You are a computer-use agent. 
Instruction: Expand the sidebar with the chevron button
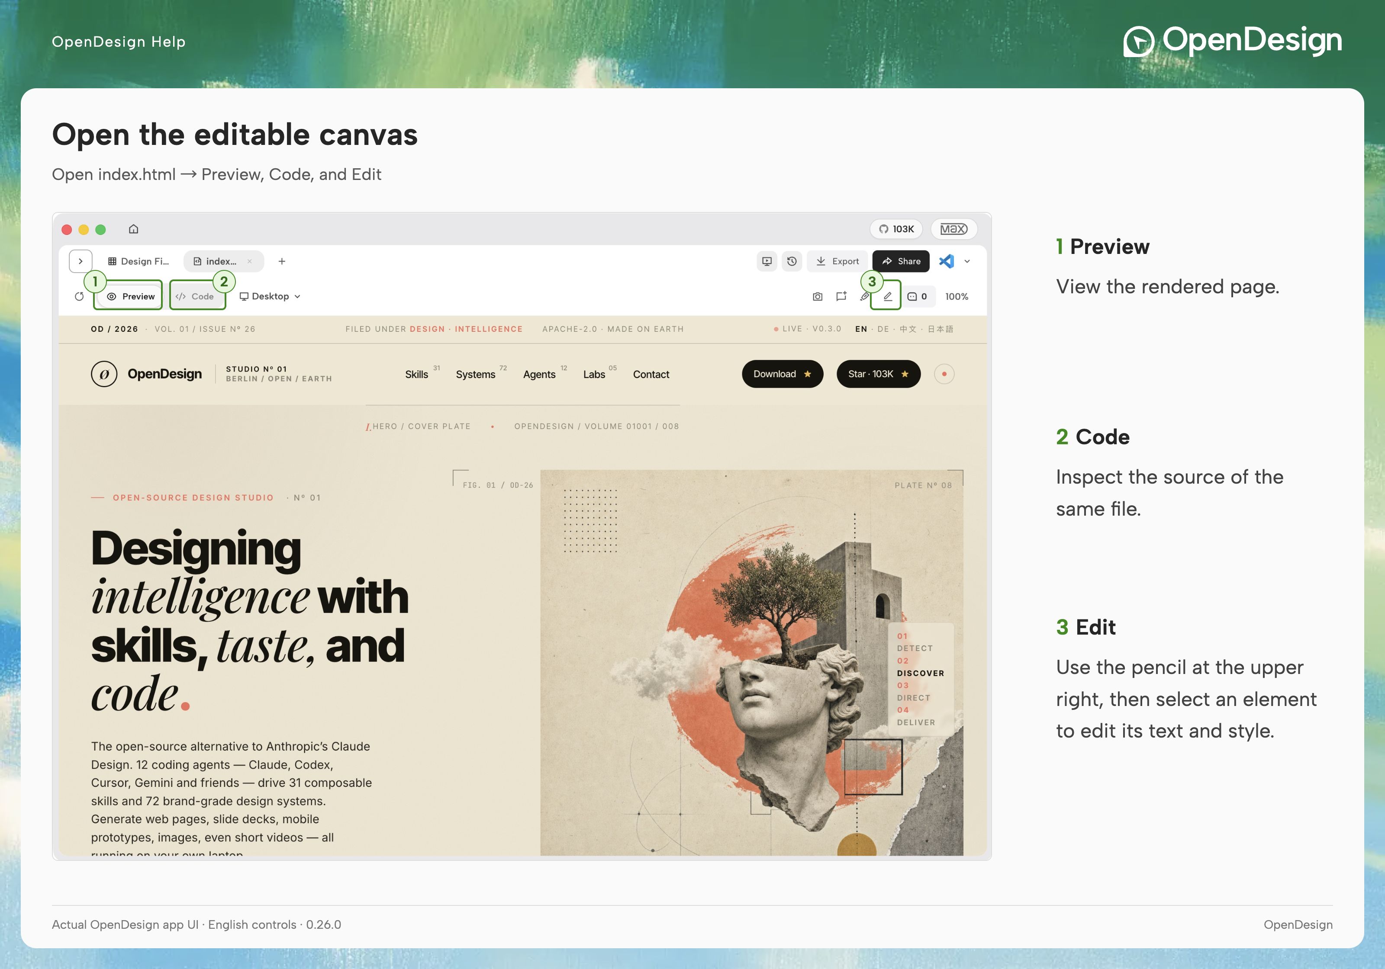click(80, 261)
